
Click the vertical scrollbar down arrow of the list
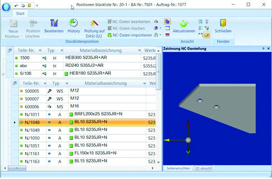(159, 162)
